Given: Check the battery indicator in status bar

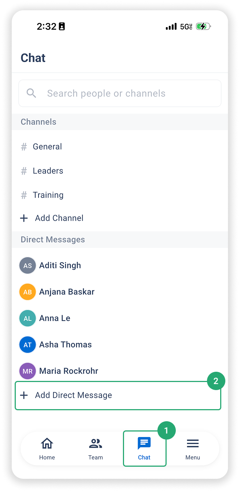Looking at the screenshot, I should coord(203,26).
